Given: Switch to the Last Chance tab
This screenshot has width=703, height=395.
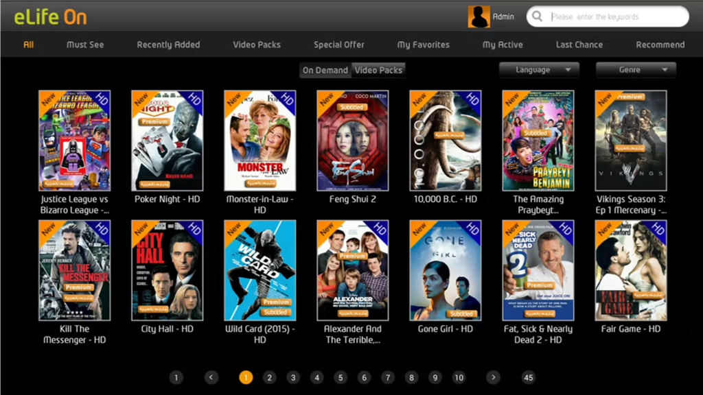Looking at the screenshot, I should (x=579, y=45).
